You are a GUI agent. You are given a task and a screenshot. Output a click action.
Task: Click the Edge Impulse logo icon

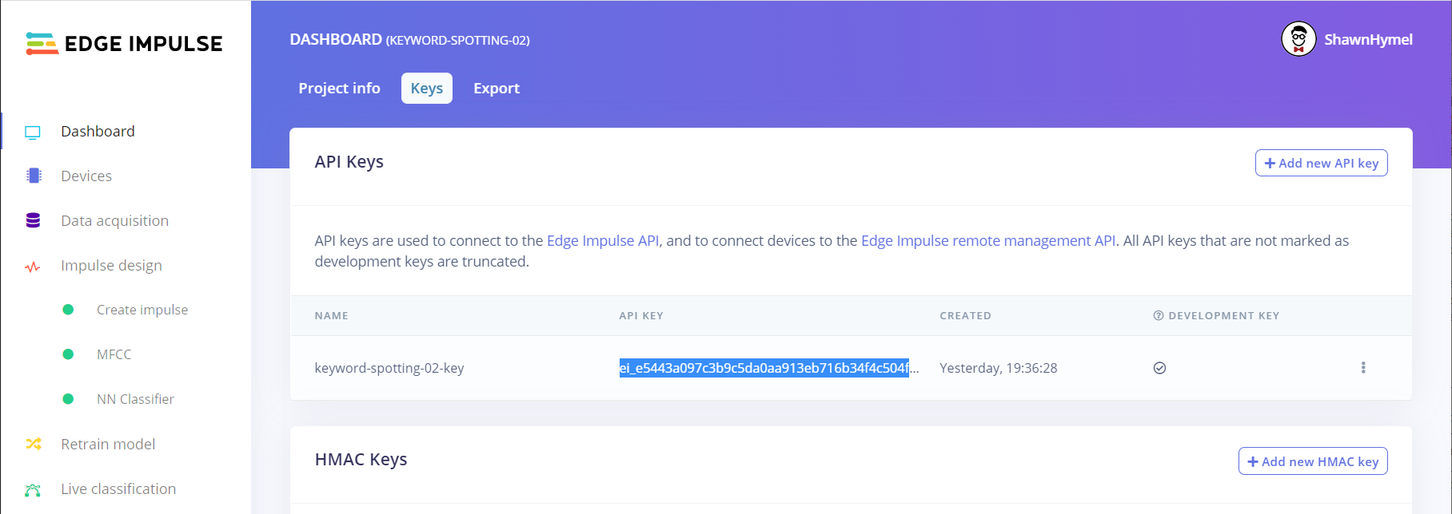[x=42, y=43]
